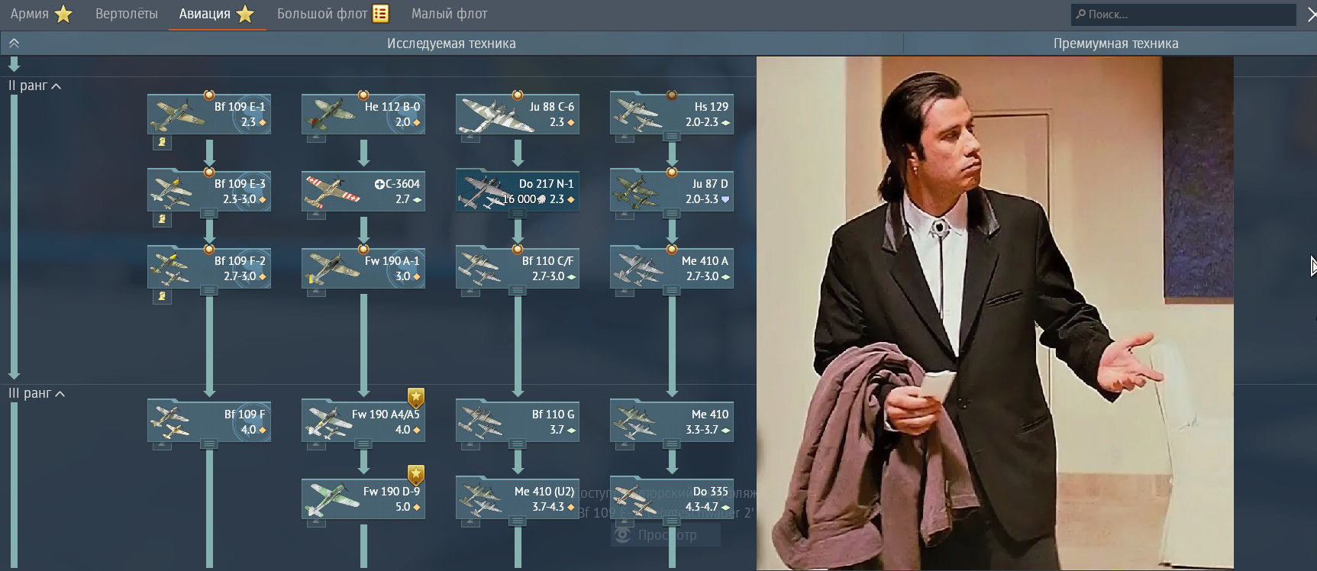The height and width of the screenshot is (571, 1317).
Task: Select the Do 217 N-1 aircraft card
Action: click(518, 191)
